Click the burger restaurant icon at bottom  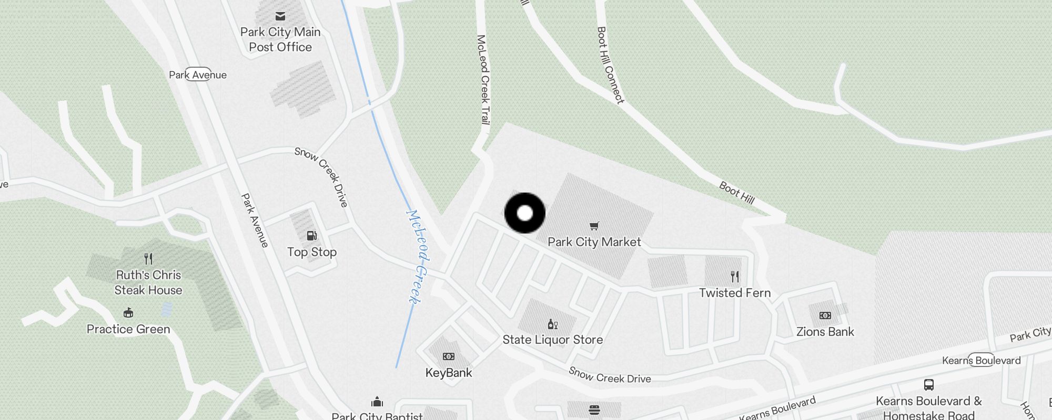594,410
